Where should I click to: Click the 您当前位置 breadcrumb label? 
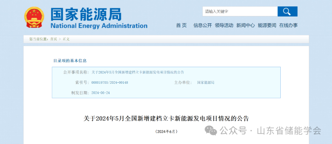tap(39, 39)
